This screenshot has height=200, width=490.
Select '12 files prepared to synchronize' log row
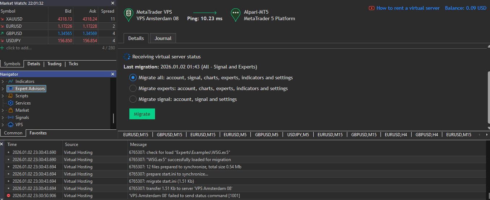pos(246,167)
